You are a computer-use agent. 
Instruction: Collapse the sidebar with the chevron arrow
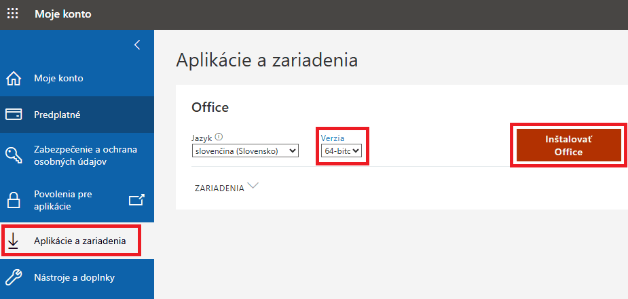click(x=137, y=45)
